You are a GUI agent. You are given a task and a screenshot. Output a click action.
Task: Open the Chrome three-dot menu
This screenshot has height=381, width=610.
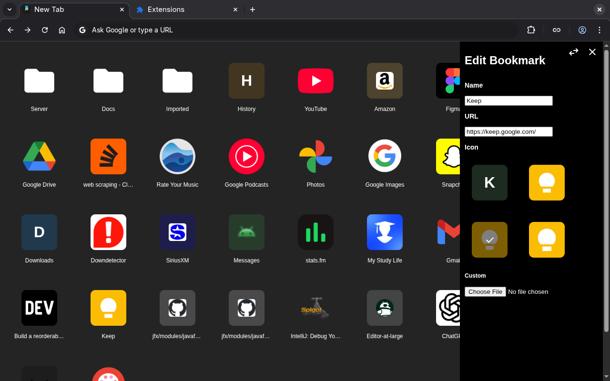tap(600, 30)
